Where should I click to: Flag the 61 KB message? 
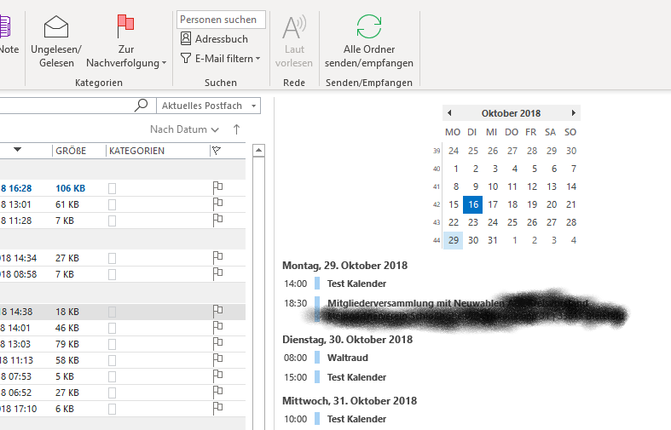[x=217, y=204]
